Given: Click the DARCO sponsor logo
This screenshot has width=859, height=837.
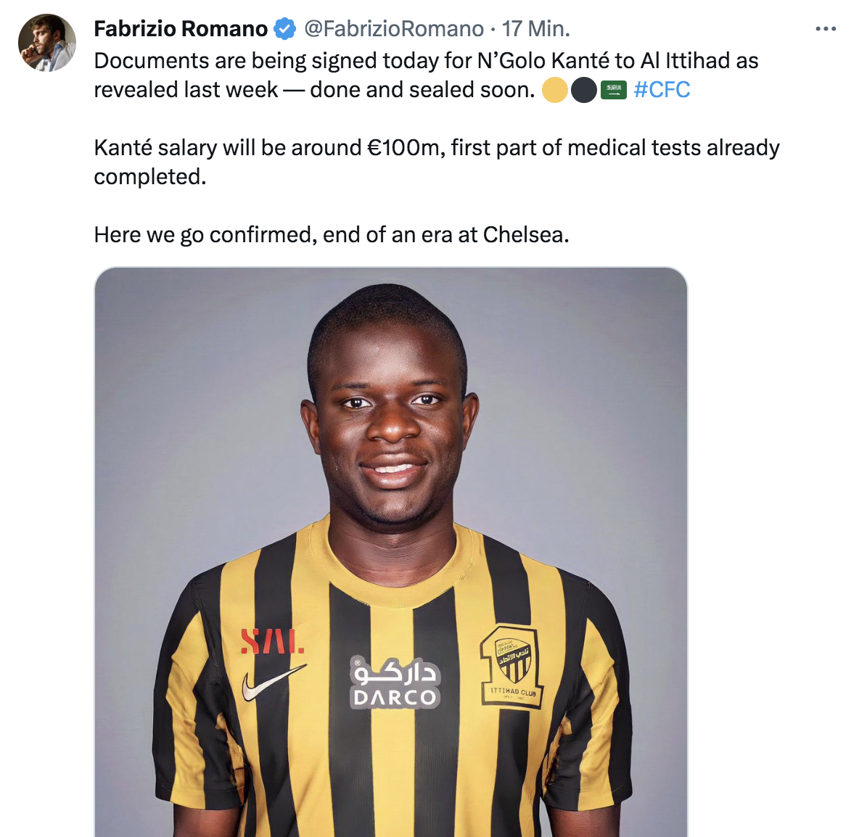Looking at the screenshot, I should coord(395,683).
